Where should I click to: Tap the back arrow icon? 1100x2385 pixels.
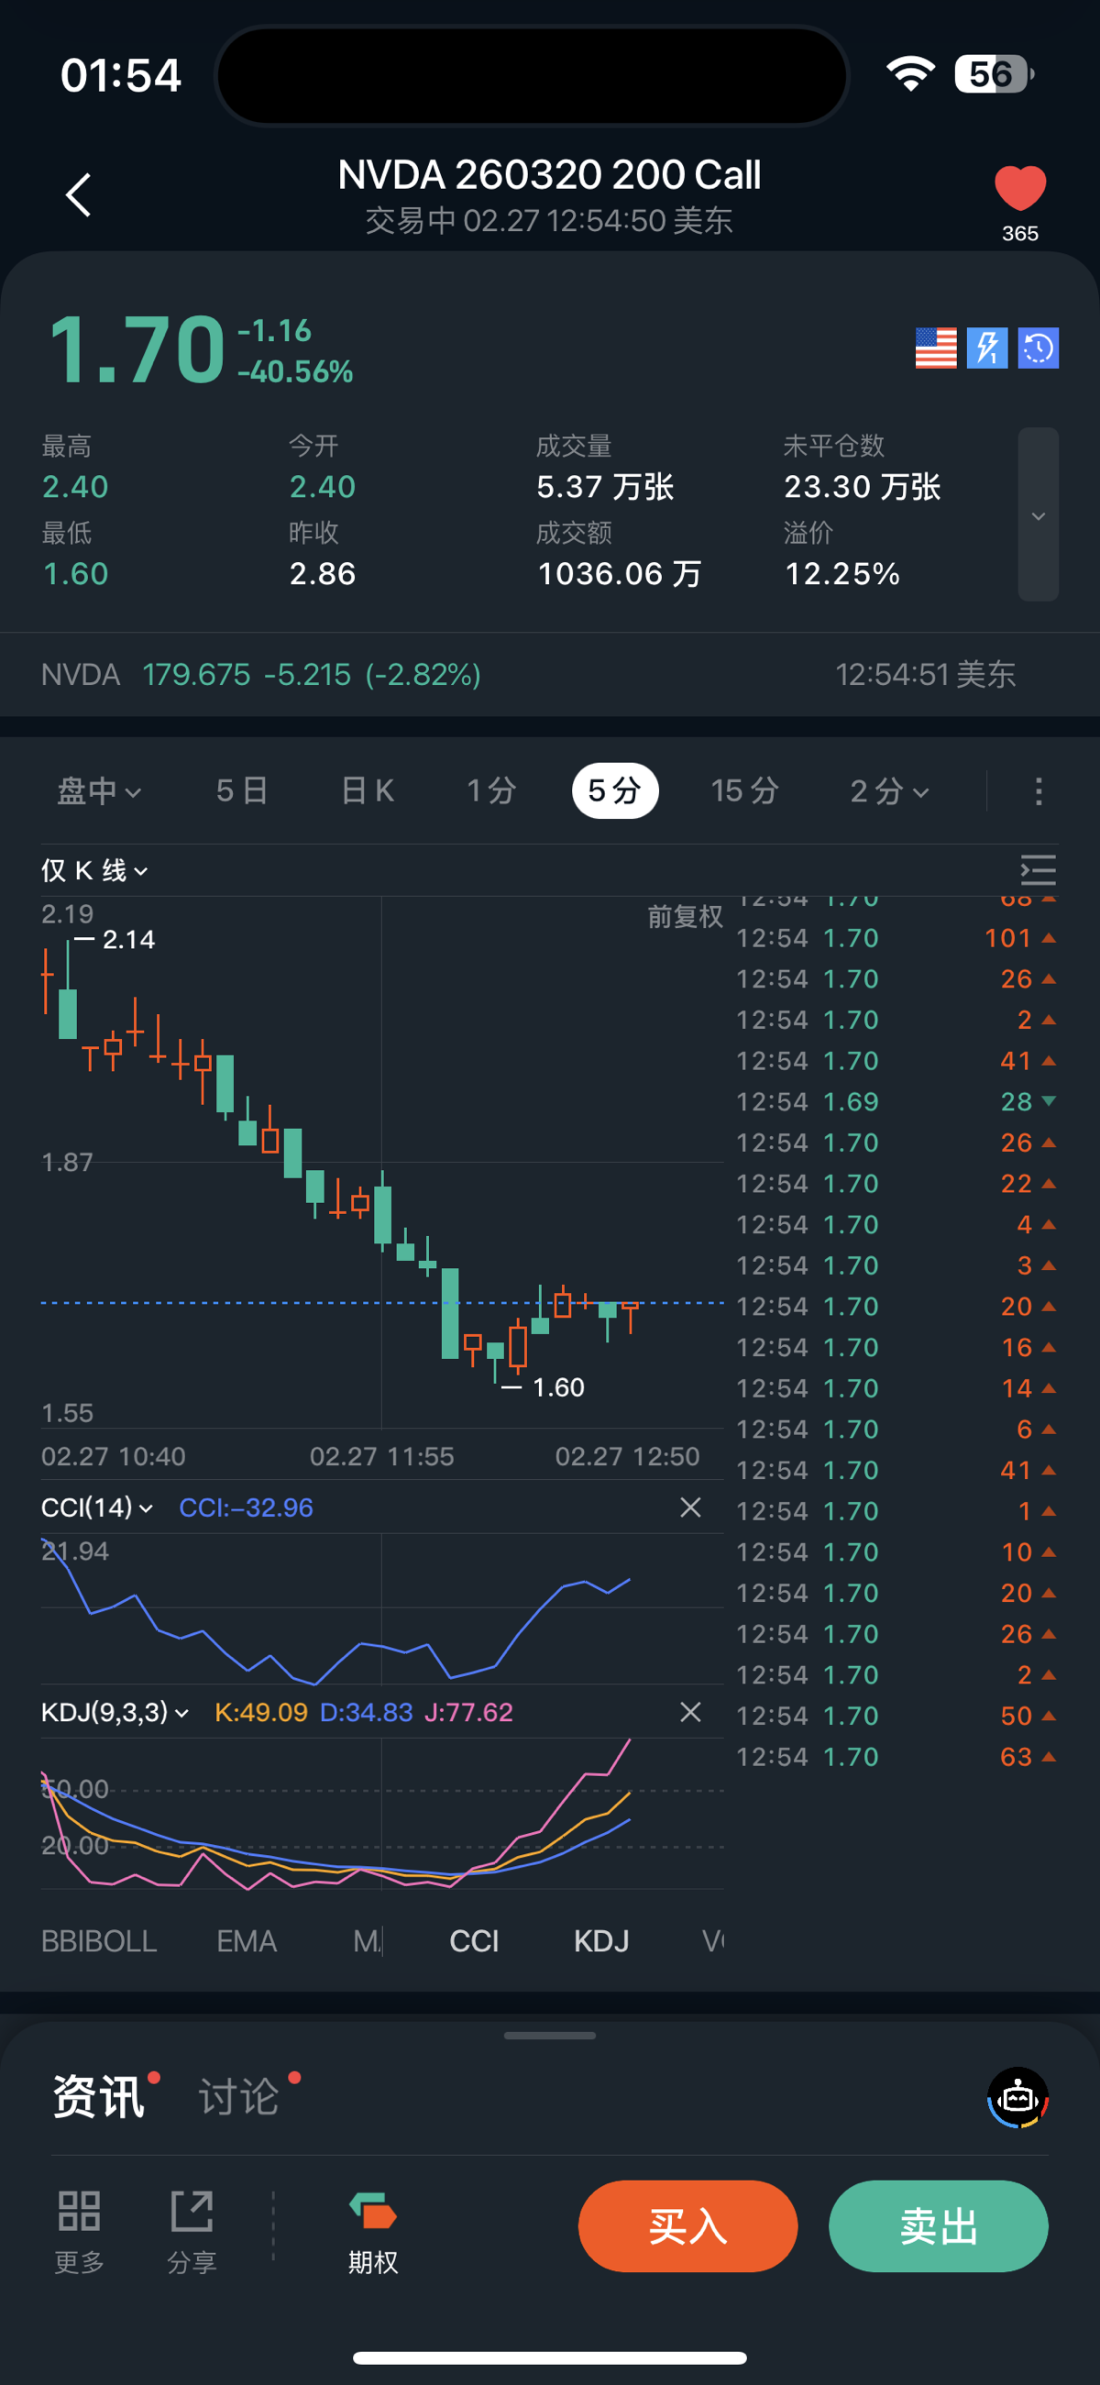(79, 195)
